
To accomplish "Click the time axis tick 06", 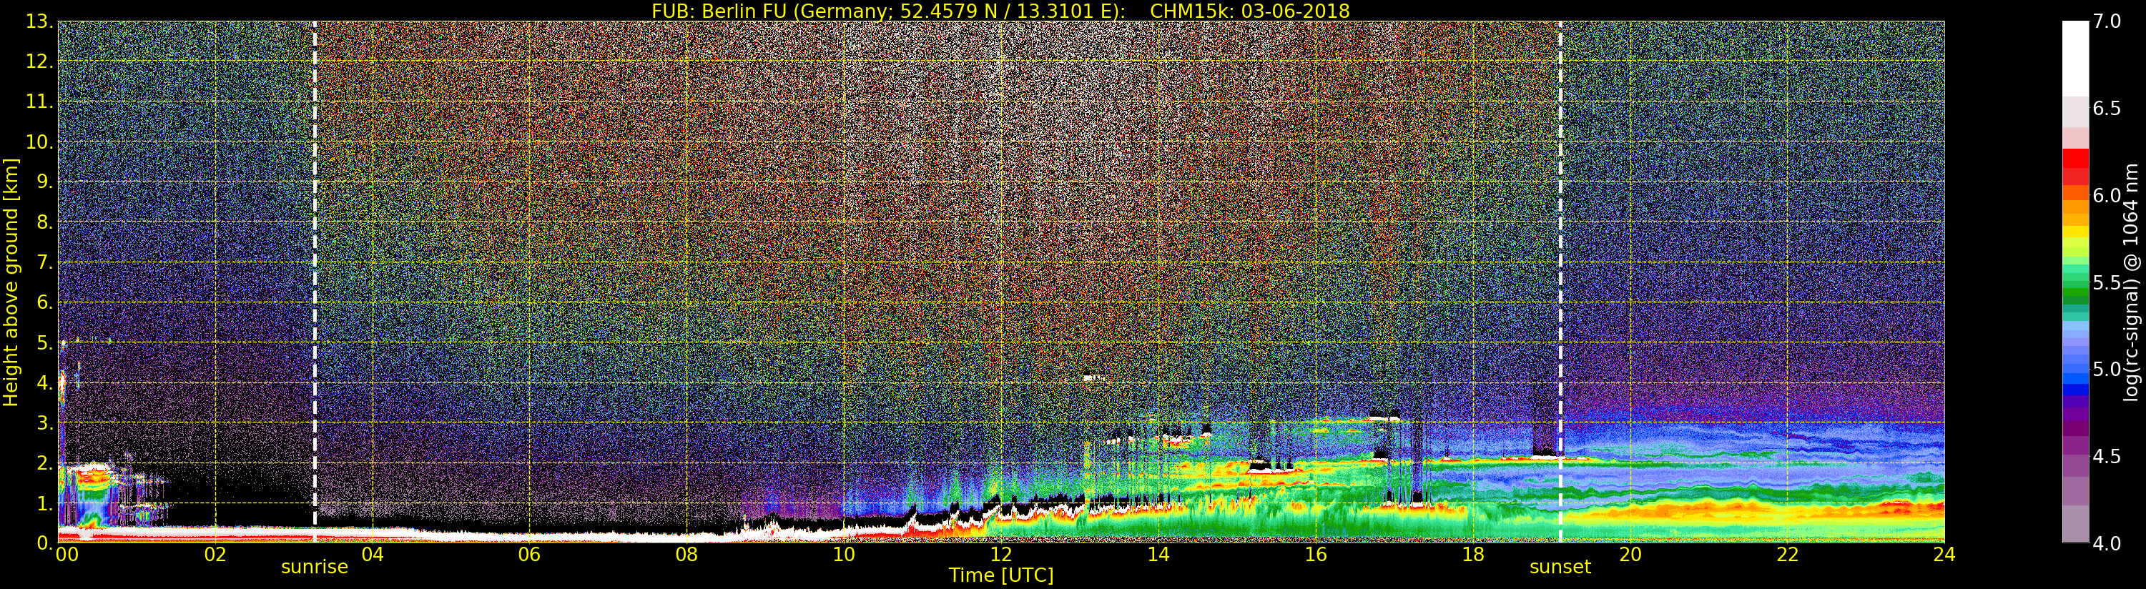I will [x=529, y=555].
